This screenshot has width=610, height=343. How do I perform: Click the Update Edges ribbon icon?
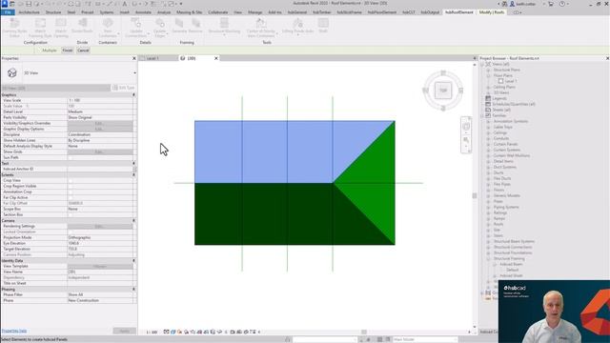tap(160, 23)
